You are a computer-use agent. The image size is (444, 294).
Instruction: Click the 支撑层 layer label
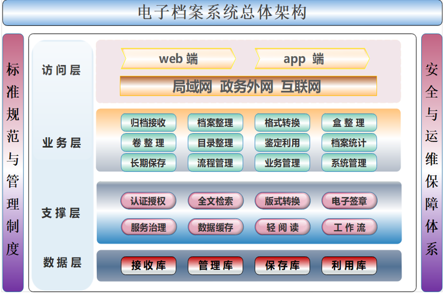click(x=61, y=213)
